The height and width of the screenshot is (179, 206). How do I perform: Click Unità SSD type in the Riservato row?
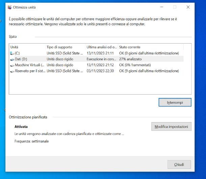(x=65, y=71)
